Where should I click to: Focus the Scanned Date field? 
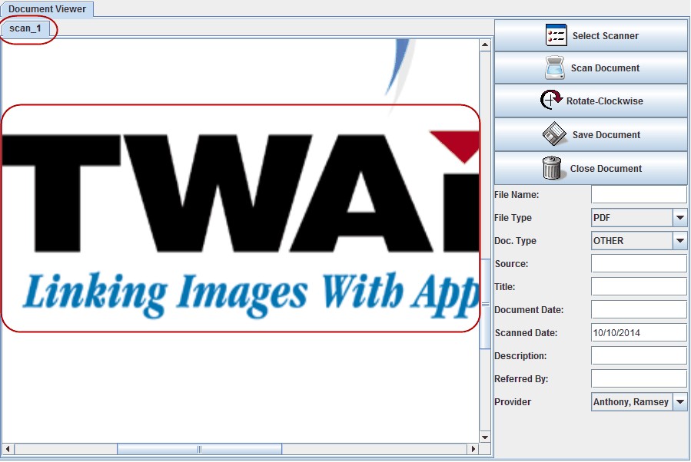click(x=638, y=333)
